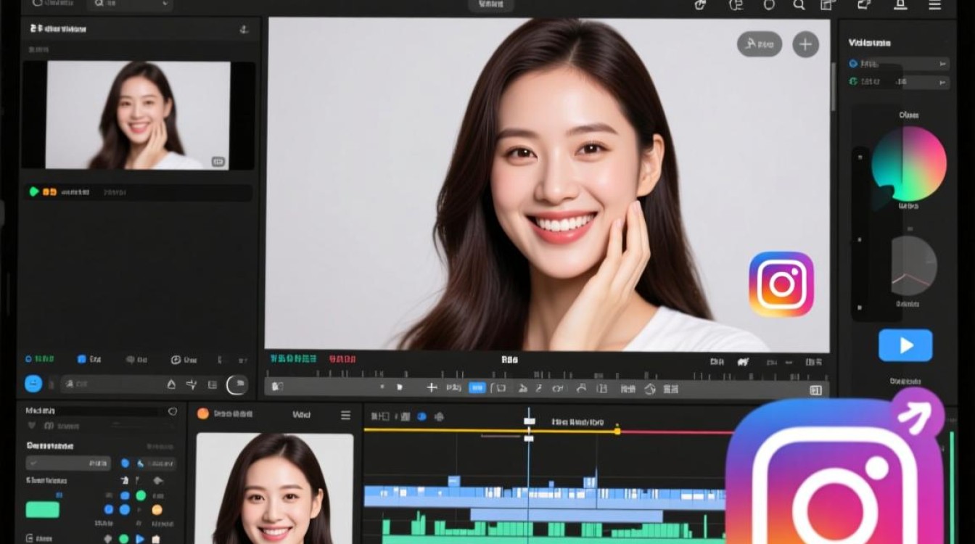Click the plus icon in the preview toolbar

(x=432, y=388)
